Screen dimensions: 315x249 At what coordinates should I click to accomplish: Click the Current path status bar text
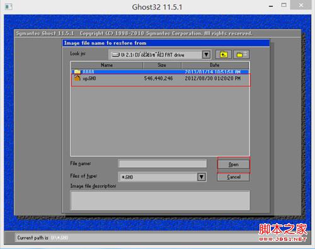tap(43, 238)
